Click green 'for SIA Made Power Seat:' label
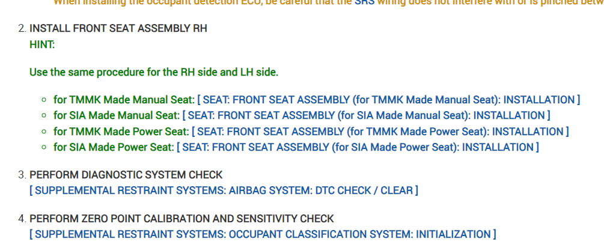Screen dimensions: 604x251 point(114,147)
